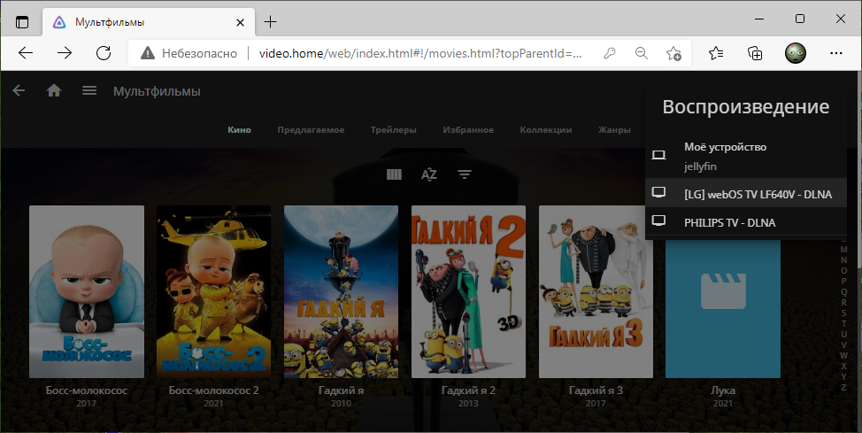Jump to letter W in alphabet picker
This screenshot has width=862, height=433.
click(x=844, y=355)
